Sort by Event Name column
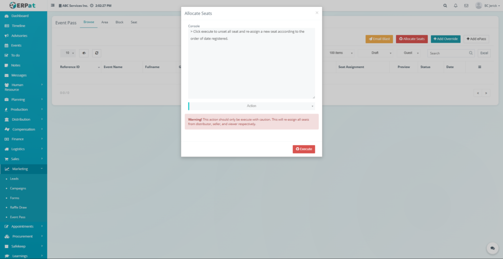Image resolution: width=503 pixels, height=259 pixels. (122, 67)
